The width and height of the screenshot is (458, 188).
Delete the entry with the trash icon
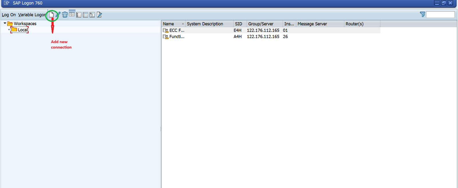pos(65,15)
